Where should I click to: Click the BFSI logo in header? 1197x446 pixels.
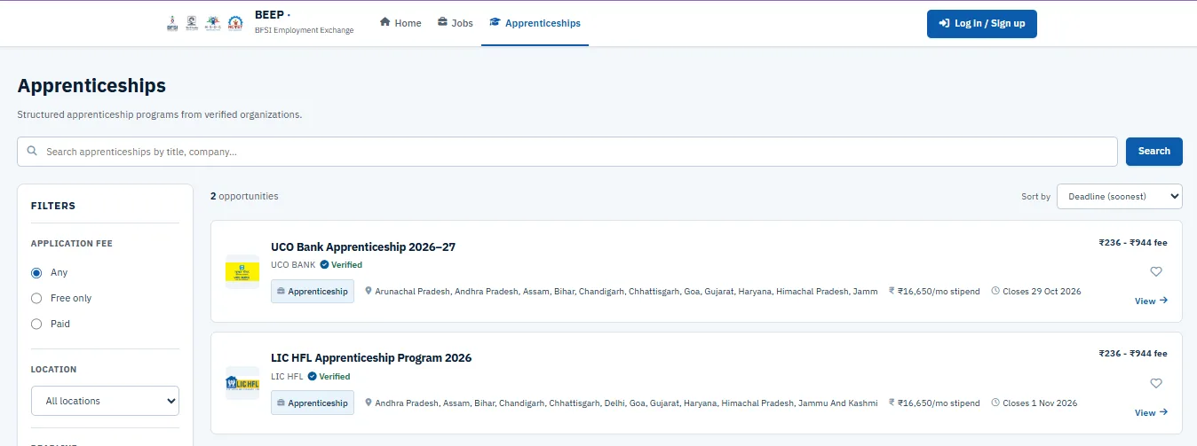pos(172,24)
